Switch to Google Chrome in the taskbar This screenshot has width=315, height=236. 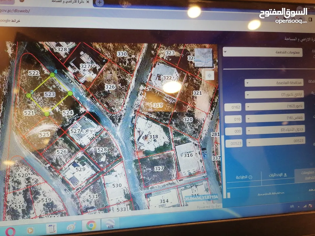tap(91, 225)
